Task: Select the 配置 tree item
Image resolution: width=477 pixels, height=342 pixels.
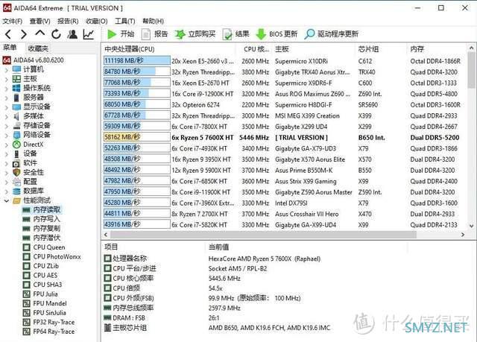Action: point(25,182)
